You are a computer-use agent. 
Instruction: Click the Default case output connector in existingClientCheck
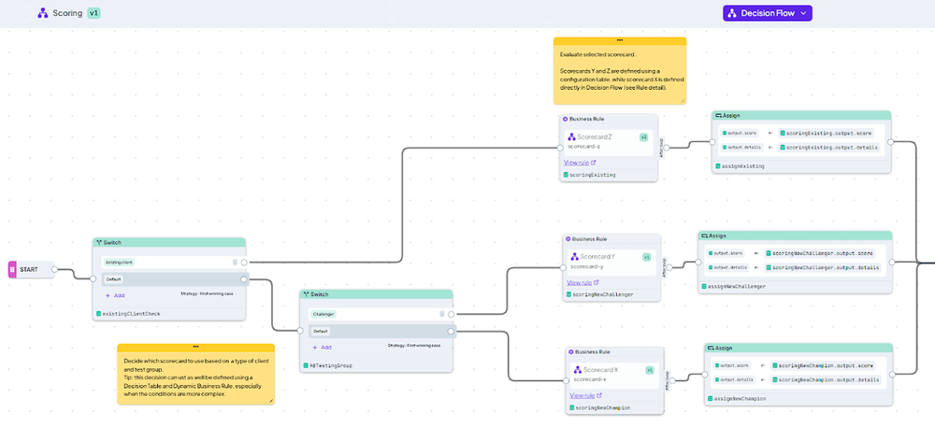coord(243,279)
